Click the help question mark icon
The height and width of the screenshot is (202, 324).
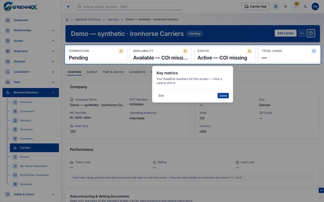click(x=311, y=33)
